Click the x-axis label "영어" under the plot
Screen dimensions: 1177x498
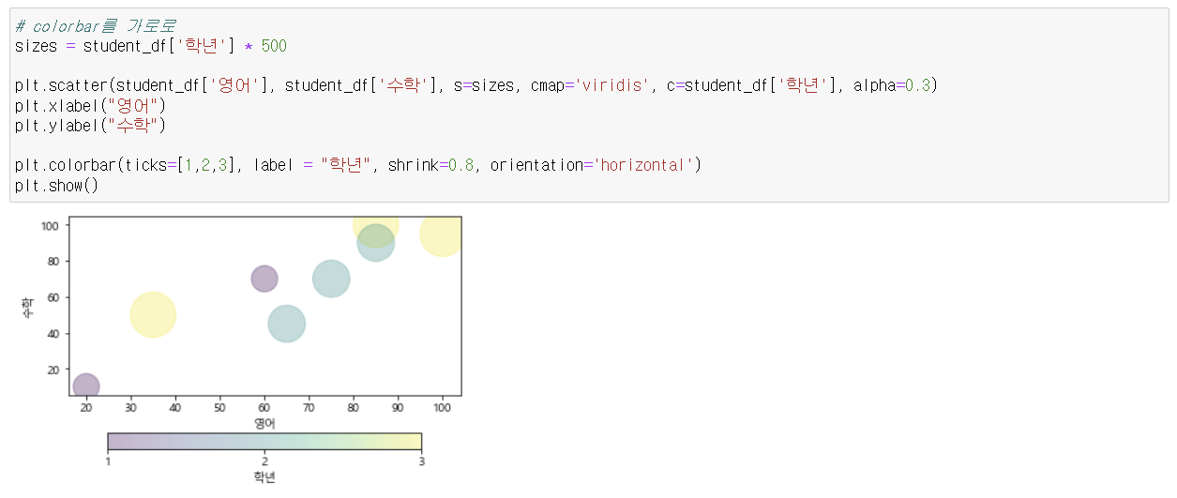(264, 423)
